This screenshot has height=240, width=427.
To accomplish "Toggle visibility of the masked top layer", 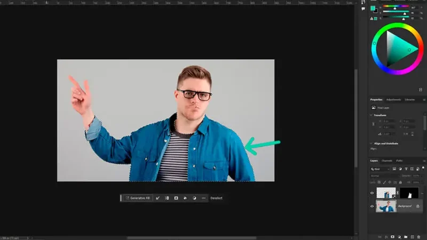I will pos(372,193).
